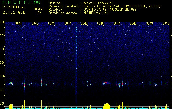The height and width of the screenshot is (109, 172).
Task: Click the meteor echo blob before 0641
Action: (11, 83)
